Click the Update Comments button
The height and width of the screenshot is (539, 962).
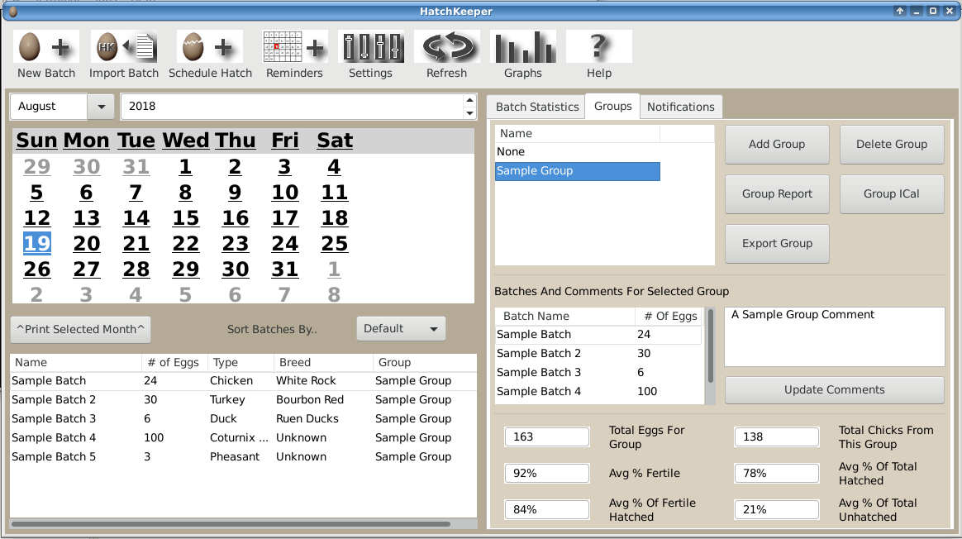(x=834, y=389)
